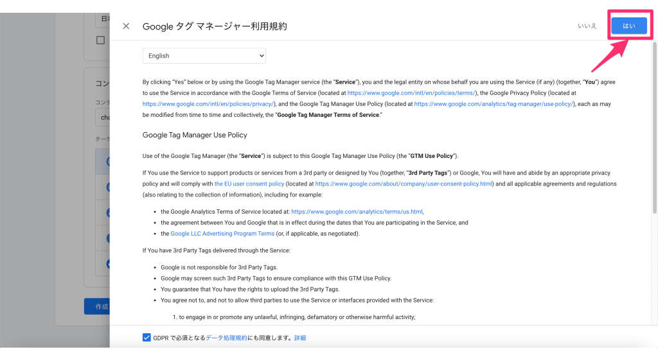This screenshot has height=357, width=658.
Task: Toggle the GDPR data processing checkbox
Action: coord(147,338)
